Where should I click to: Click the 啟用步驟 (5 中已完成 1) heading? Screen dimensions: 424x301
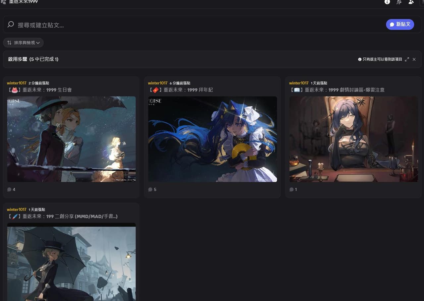(33, 59)
